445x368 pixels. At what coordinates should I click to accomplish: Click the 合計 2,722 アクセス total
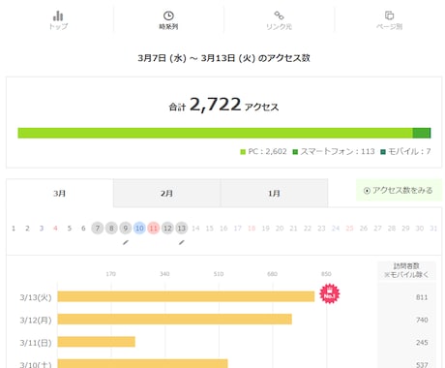tap(223, 105)
